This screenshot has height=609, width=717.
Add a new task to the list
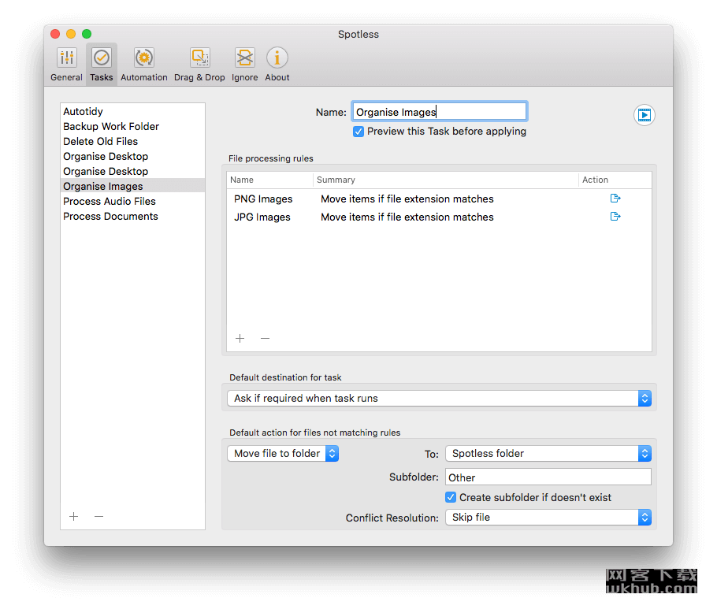click(x=73, y=517)
